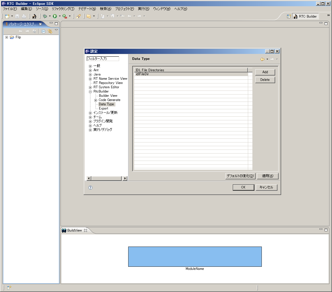Collapse All in the Package Explorer toolbar
The image size is (332, 292).
(x=43, y=31)
